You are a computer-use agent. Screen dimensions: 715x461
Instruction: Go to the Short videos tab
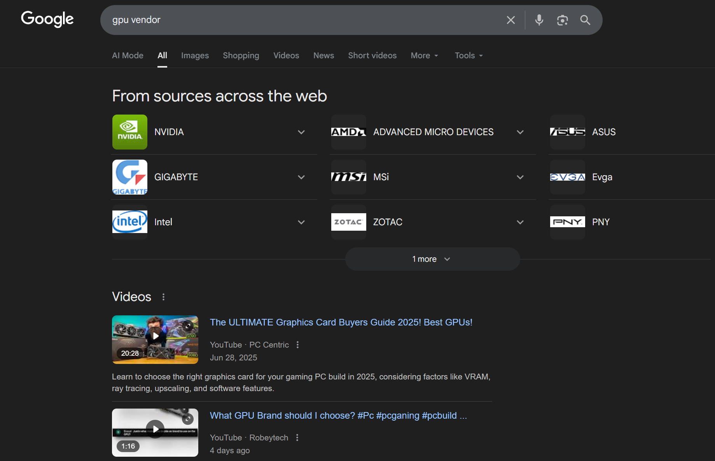click(372, 56)
